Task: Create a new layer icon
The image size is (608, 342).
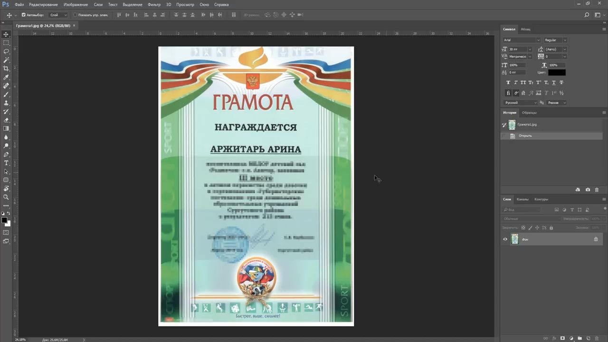Action: click(x=588, y=338)
